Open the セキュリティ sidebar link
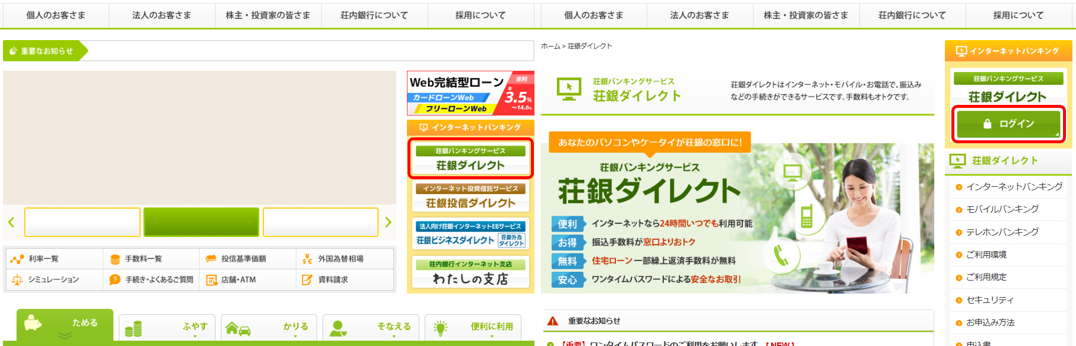Image resolution: width=1076 pixels, height=346 pixels. (x=990, y=300)
